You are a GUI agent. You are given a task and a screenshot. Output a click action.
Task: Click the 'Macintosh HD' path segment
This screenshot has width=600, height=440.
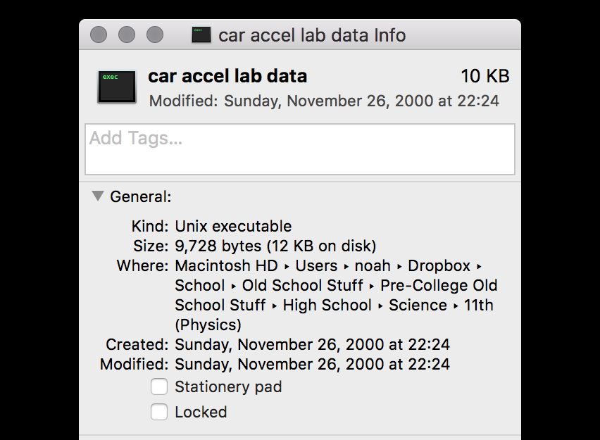pyautogui.click(x=227, y=265)
